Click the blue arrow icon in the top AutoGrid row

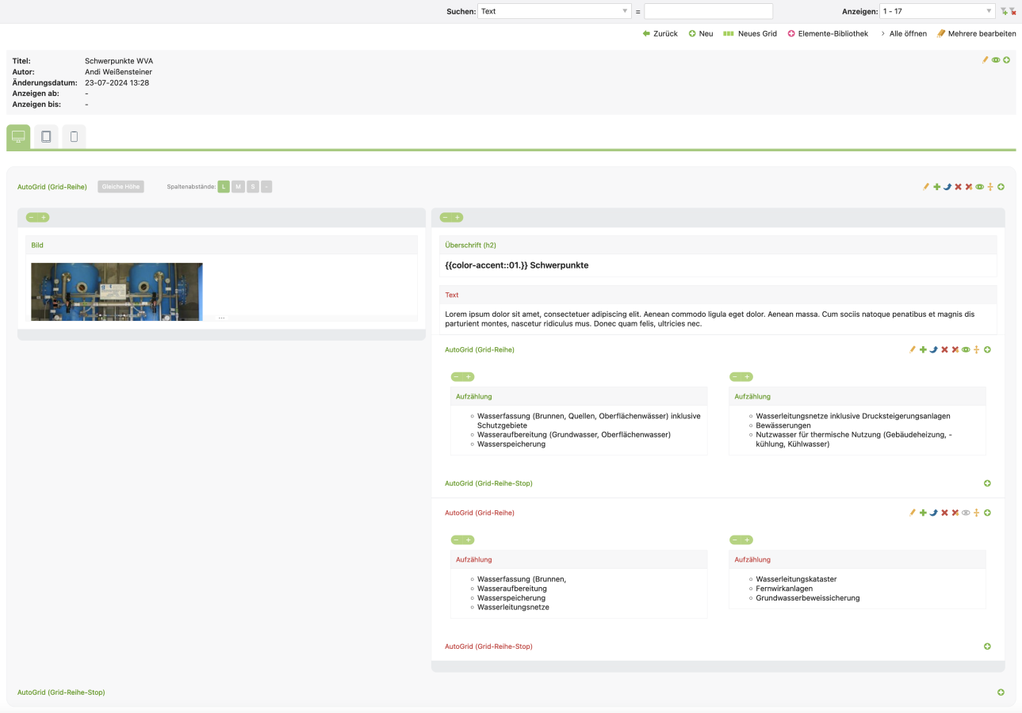[947, 187]
